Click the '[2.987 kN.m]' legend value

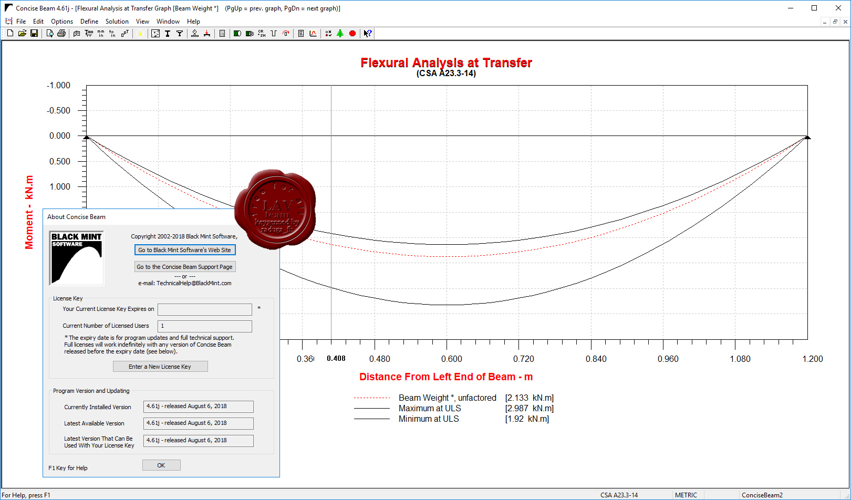[x=530, y=408]
